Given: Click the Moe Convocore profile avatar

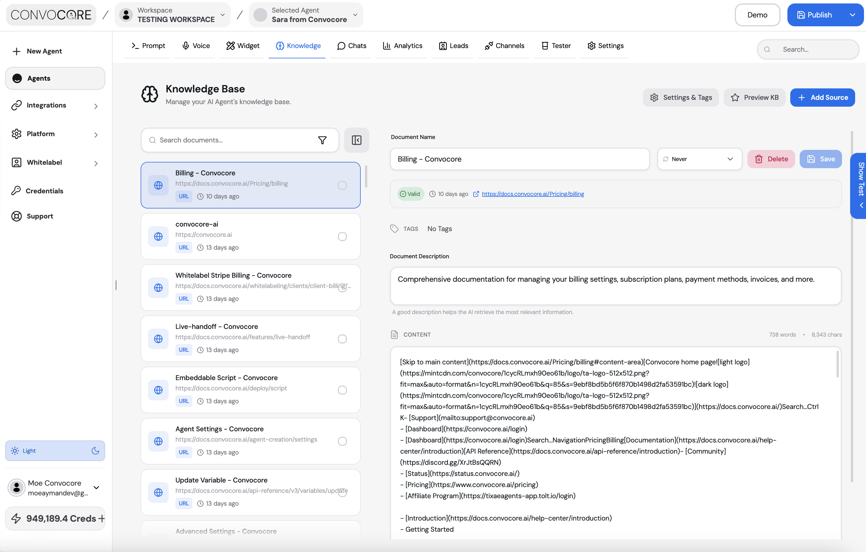Looking at the screenshot, I should [16, 488].
